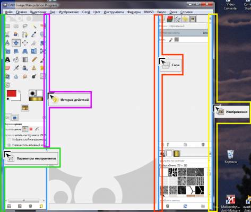
Task: Open the Фильтры menu
Action: [x=134, y=12]
